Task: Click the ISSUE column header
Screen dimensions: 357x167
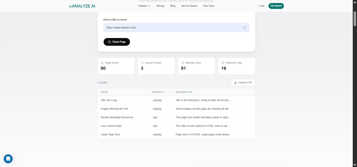Action: 104,92
